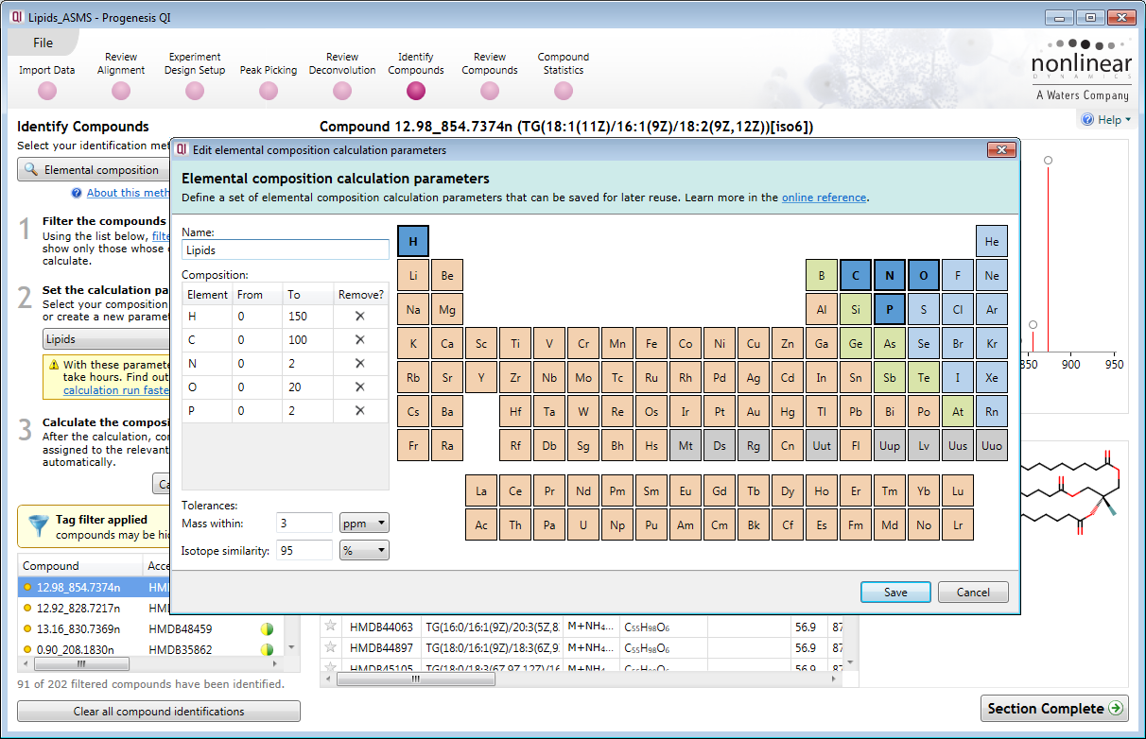Select fluorine F in periodic table
Screen dimensions: 1146x739
pos(958,276)
